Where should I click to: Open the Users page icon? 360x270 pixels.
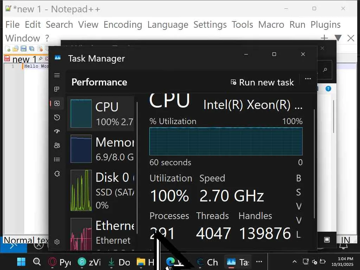tap(57, 146)
